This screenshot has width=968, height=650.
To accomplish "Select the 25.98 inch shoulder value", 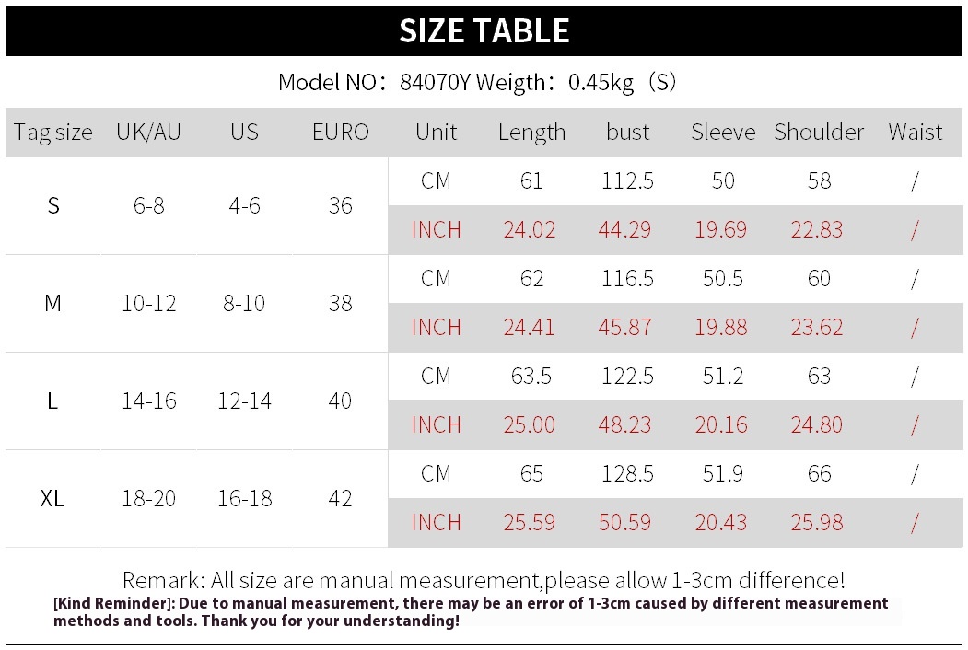I will [x=817, y=522].
